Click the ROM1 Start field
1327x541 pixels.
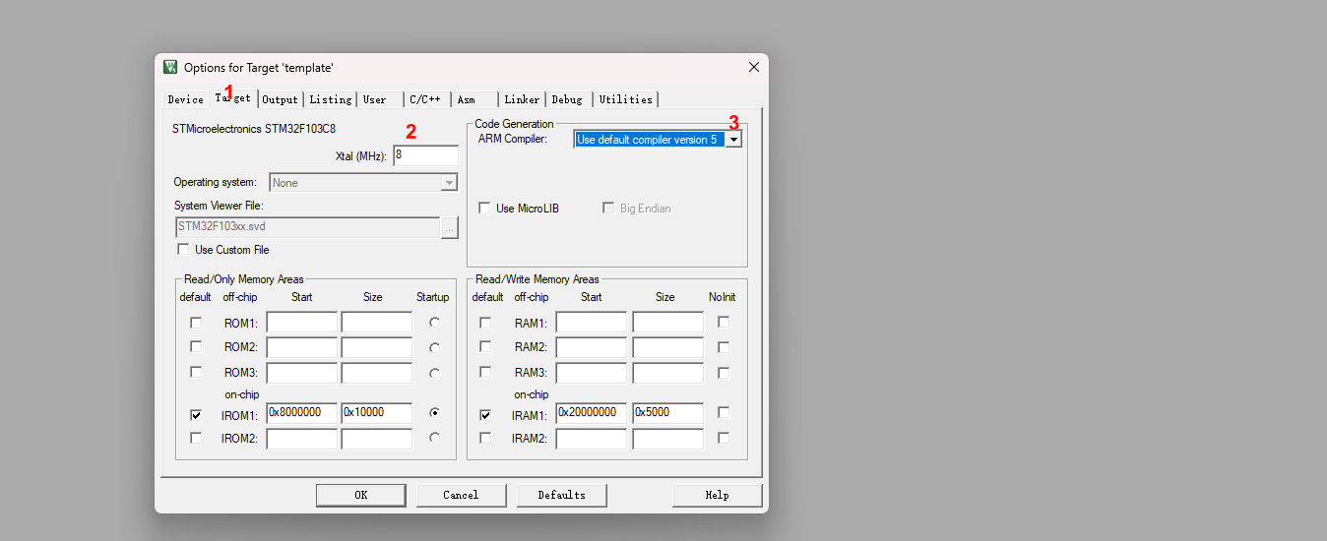click(x=301, y=323)
